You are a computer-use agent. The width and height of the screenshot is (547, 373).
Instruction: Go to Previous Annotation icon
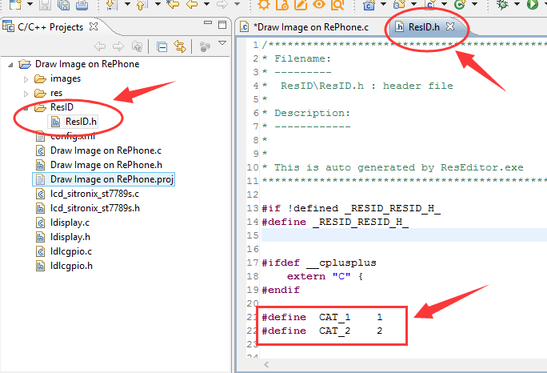pos(142,5)
